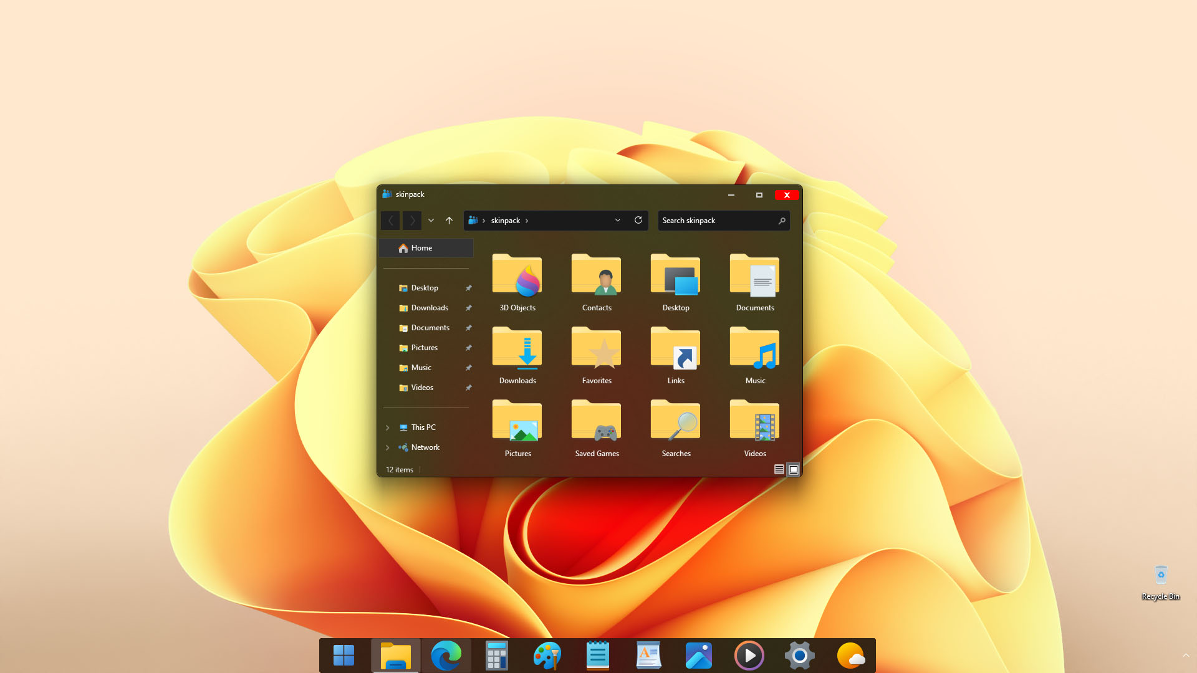
Task: Select Home in the navigation pane
Action: tap(421, 248)
